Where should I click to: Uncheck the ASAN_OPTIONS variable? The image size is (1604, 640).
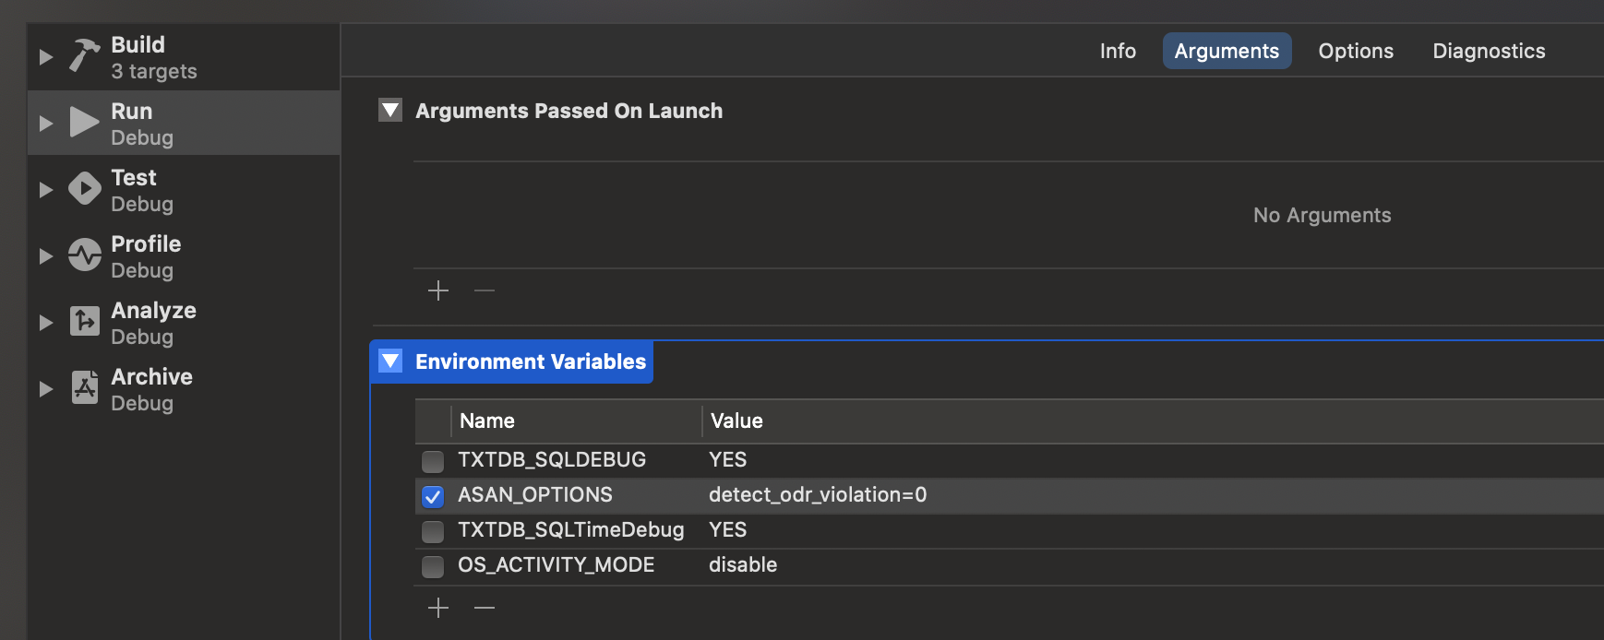click(433, 496)
